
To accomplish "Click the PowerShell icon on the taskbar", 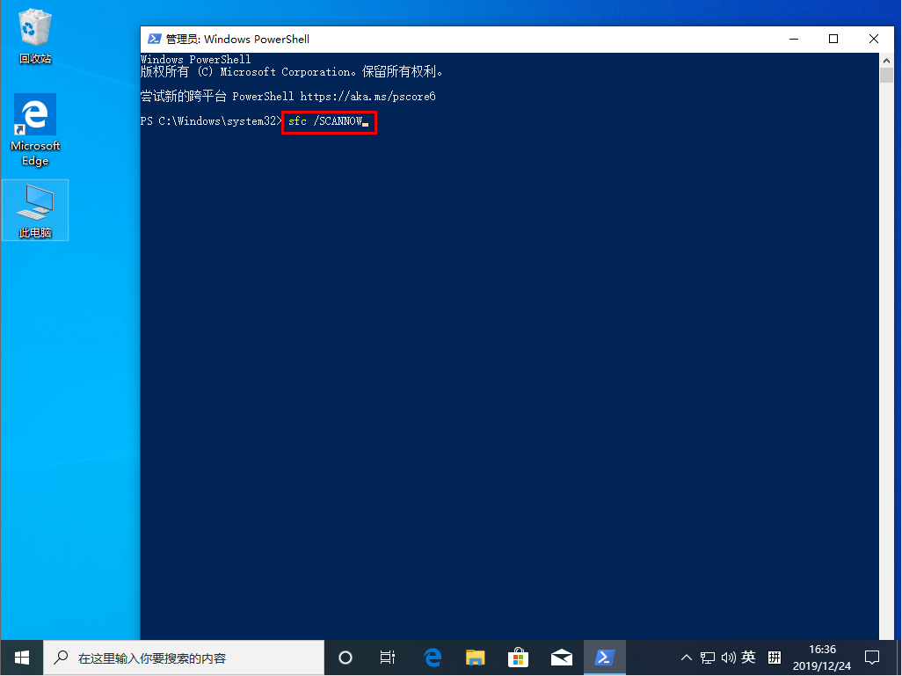I will coord(605,657).
